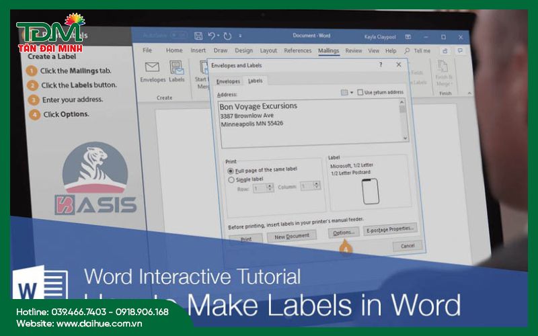This screenshot has width=538, height=336.
Task: Expand the address book dropdown arrow
Action: pyautogui.click(x=352, y=92)
